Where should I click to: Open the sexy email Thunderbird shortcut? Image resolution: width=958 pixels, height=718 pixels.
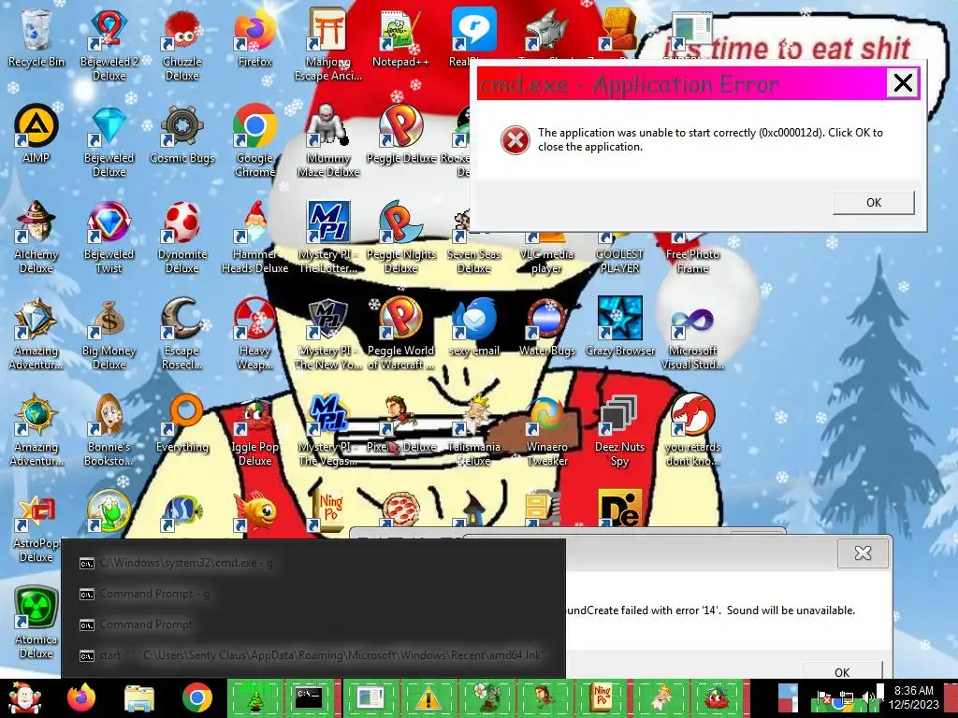click(x=473, y=327)
